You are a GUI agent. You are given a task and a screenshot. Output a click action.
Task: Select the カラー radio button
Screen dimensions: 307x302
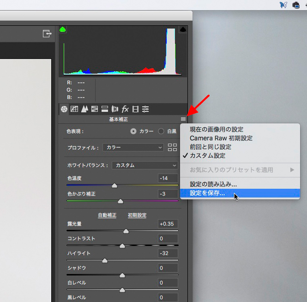click(134, 131)
